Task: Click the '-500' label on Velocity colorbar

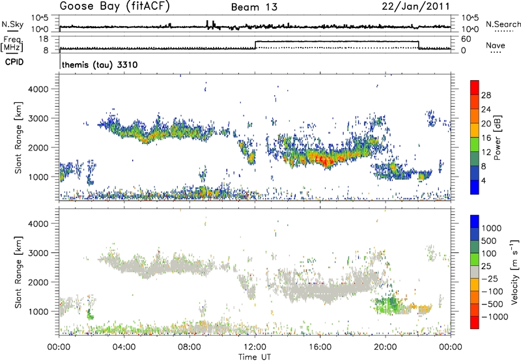Action: tap(492, 304)
